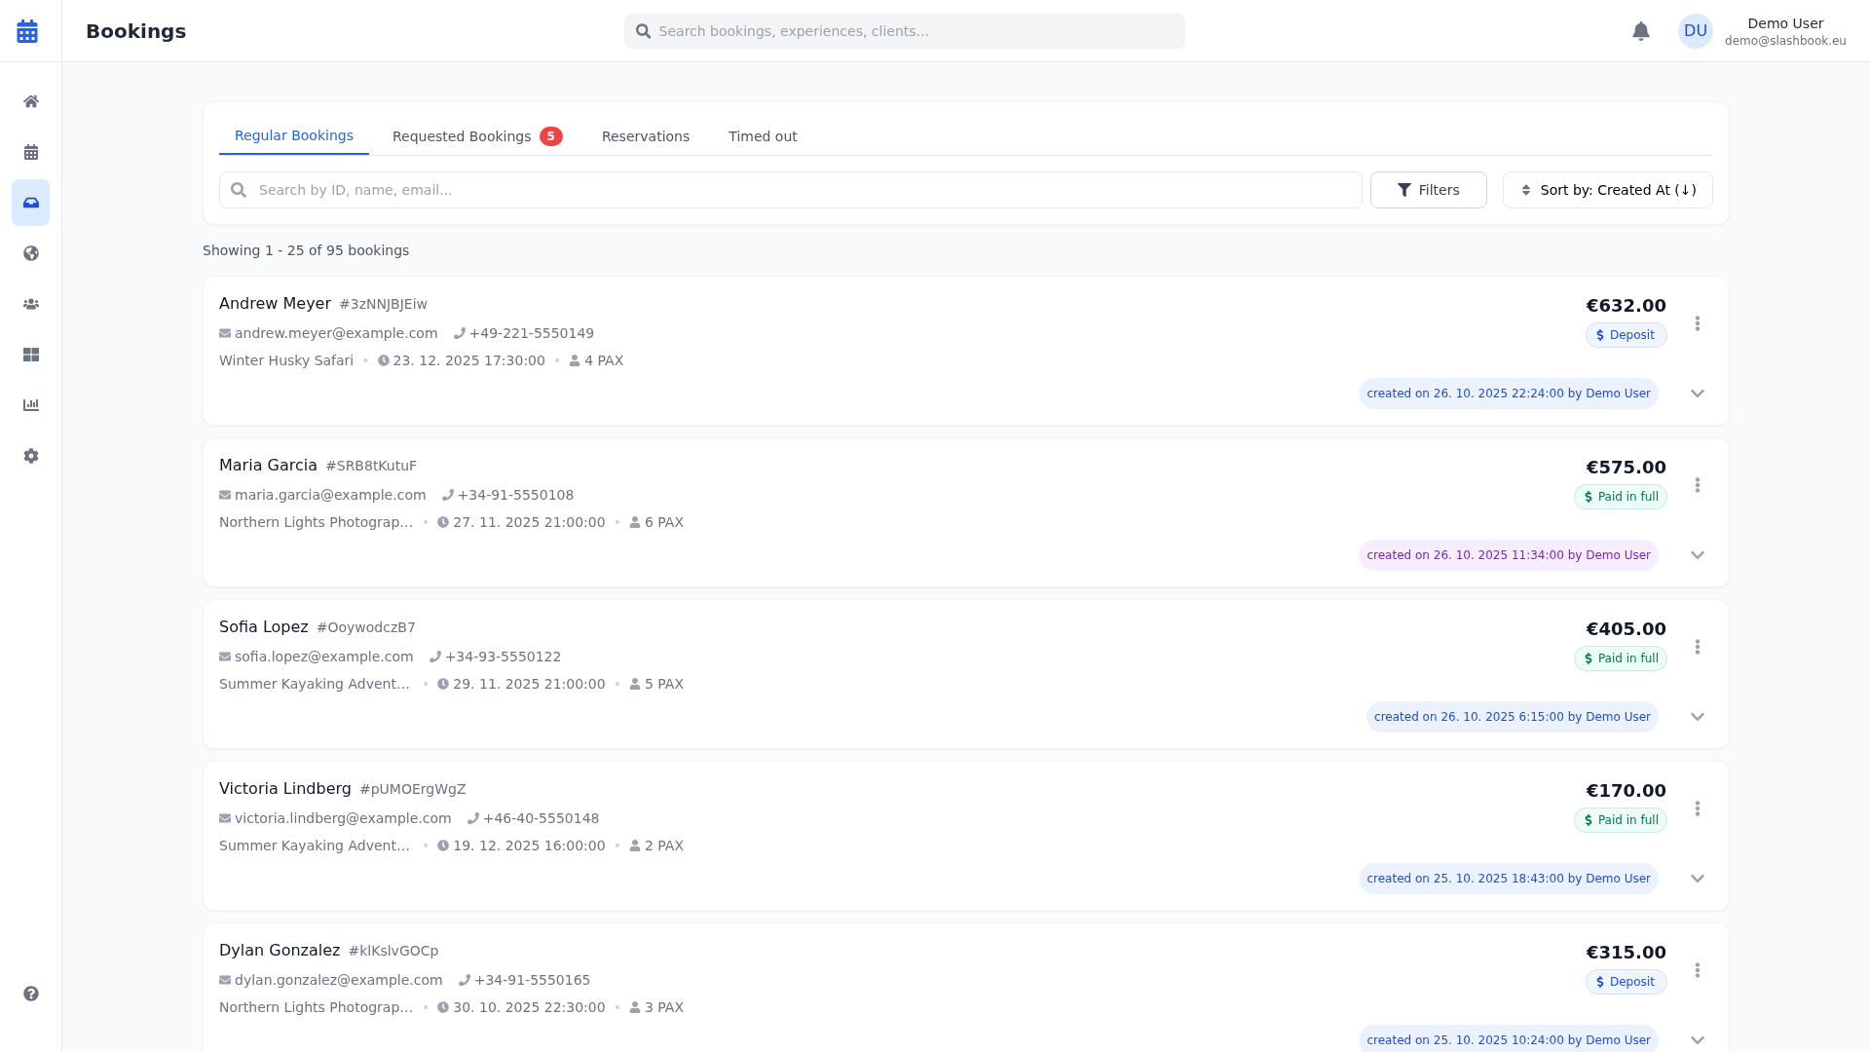1870x1052 pixels.
Task: Open three-dot menu for Andrew Meyer booking
Action: 1697,323
